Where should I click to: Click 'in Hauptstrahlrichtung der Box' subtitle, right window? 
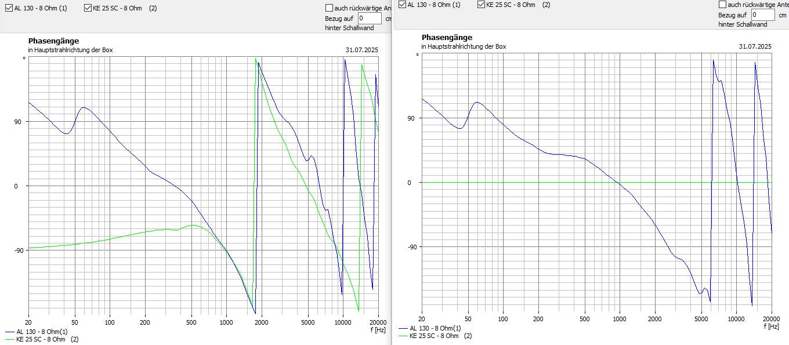coord(464,46)
